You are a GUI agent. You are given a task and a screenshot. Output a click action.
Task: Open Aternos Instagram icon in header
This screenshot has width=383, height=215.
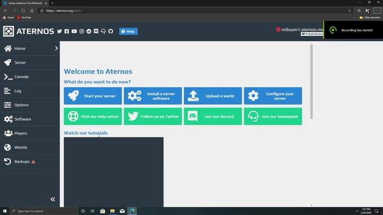click(x=81, y=32)
